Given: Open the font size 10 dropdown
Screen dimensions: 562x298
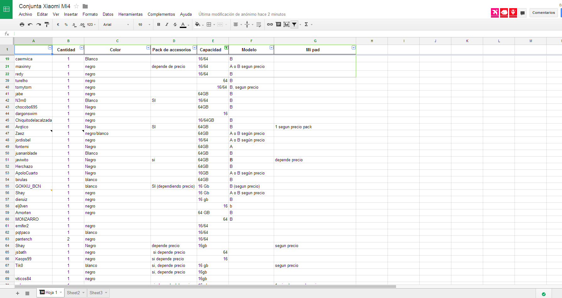Looking at the screenshot, I should tap(144, 25).
